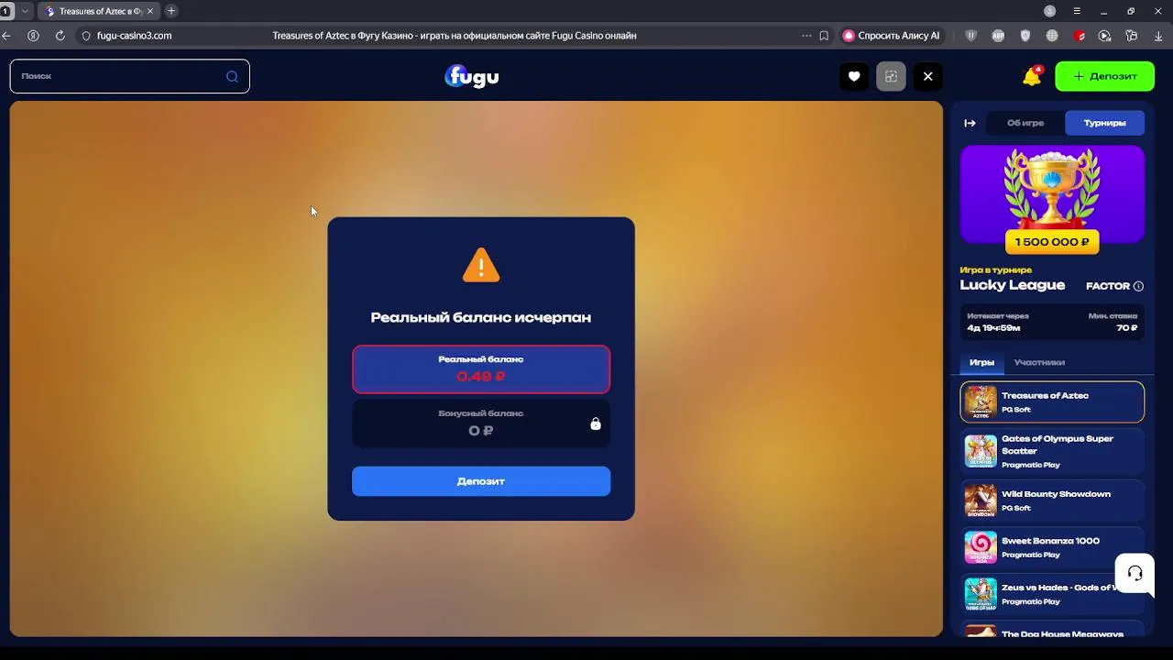1173x660 pixels.
Task: Bookmark this page icon
Action: point(824,36)
